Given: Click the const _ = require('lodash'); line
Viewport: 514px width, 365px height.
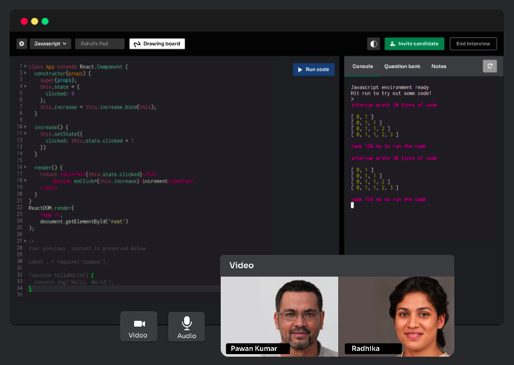Looking at the screenshot, I should [x=68, y=262].
